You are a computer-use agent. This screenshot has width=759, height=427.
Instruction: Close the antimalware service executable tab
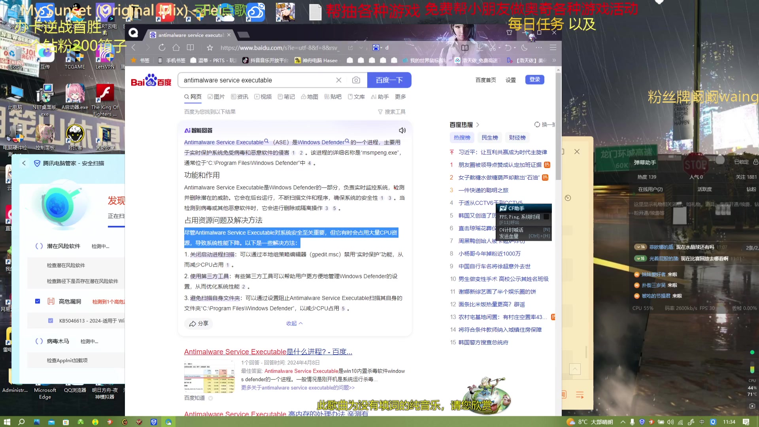tap(229, 35)
